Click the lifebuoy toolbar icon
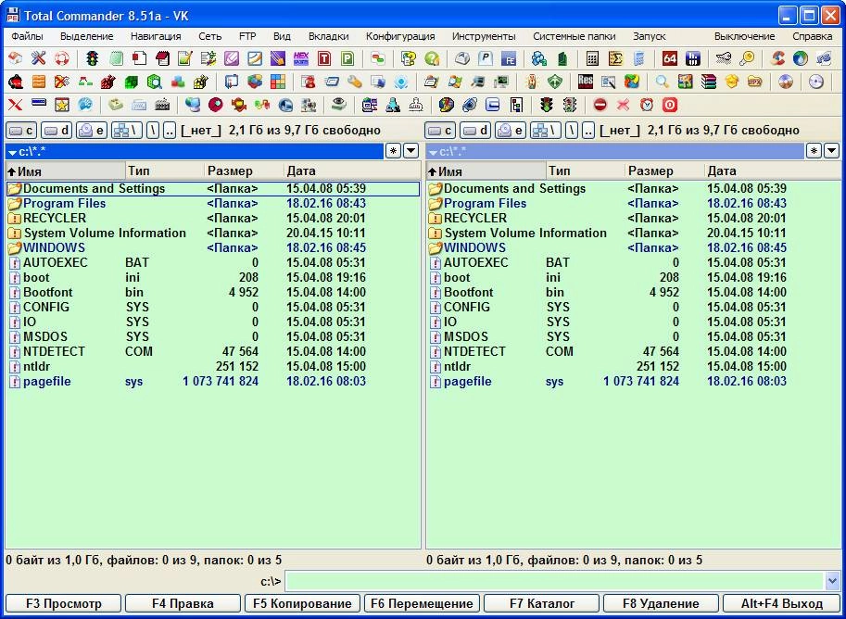Viewport: 846px width, 619px height. pyautogui.click(x=61, y=58)
